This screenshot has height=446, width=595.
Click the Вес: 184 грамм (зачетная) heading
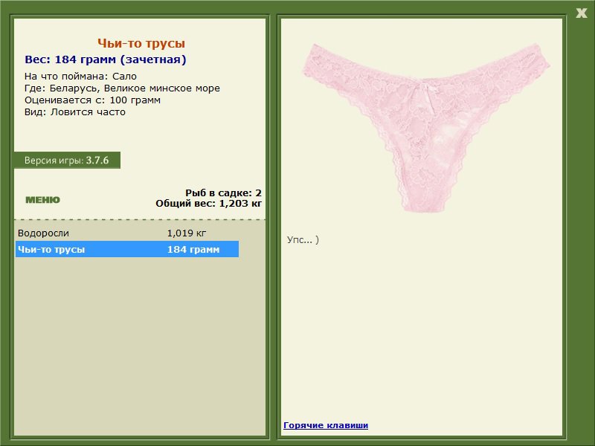click(106, 59)
